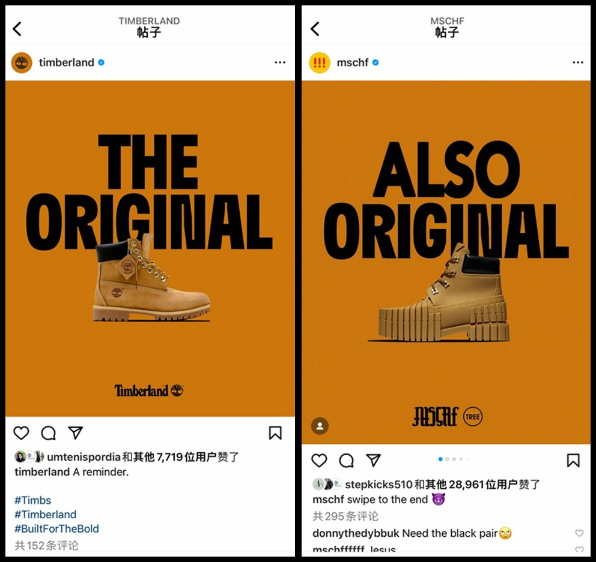Open three-dot options menu on mschf post

[x=578, y=62]
